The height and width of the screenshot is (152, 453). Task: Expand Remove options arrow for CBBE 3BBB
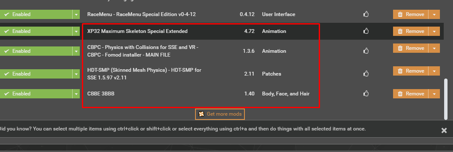click(434, 94)
